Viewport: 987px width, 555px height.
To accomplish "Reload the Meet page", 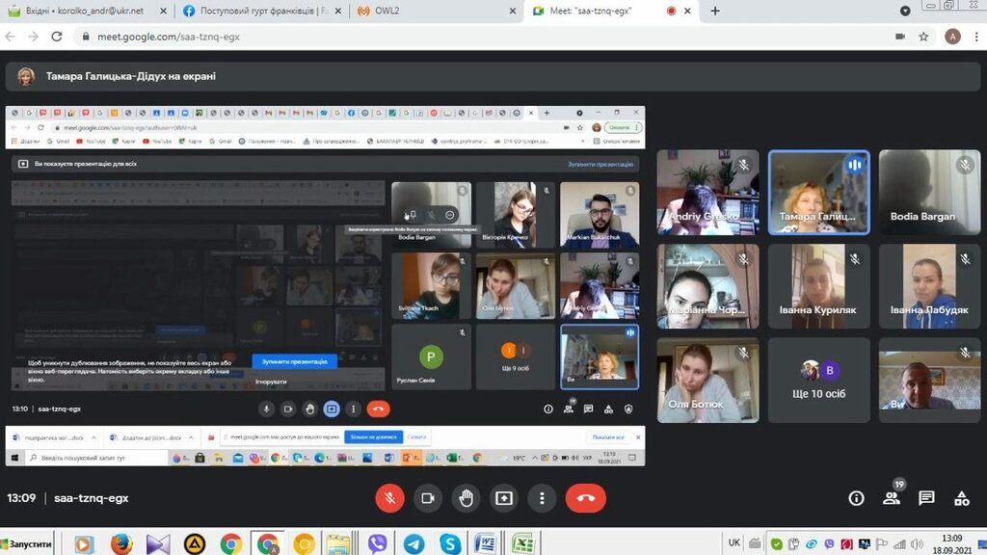I will [57, 37].
